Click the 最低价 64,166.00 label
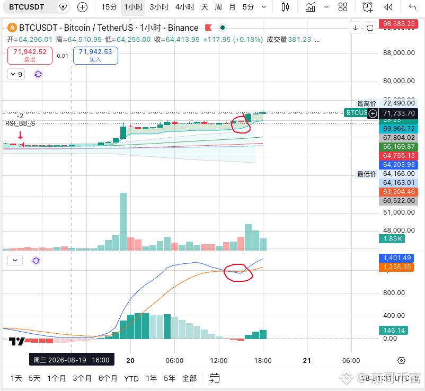Image resolution: width=425 pixels, height=391 pixels. (x=386, y=174)
